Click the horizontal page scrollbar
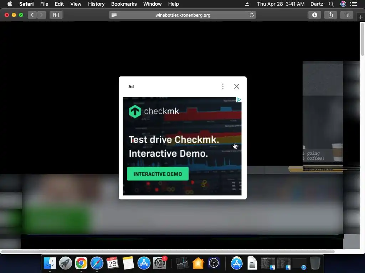365x273 pixels. pos(168,251)
